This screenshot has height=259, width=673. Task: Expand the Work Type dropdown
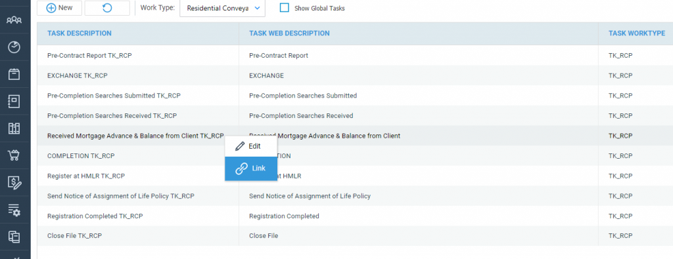click(222, 8)
